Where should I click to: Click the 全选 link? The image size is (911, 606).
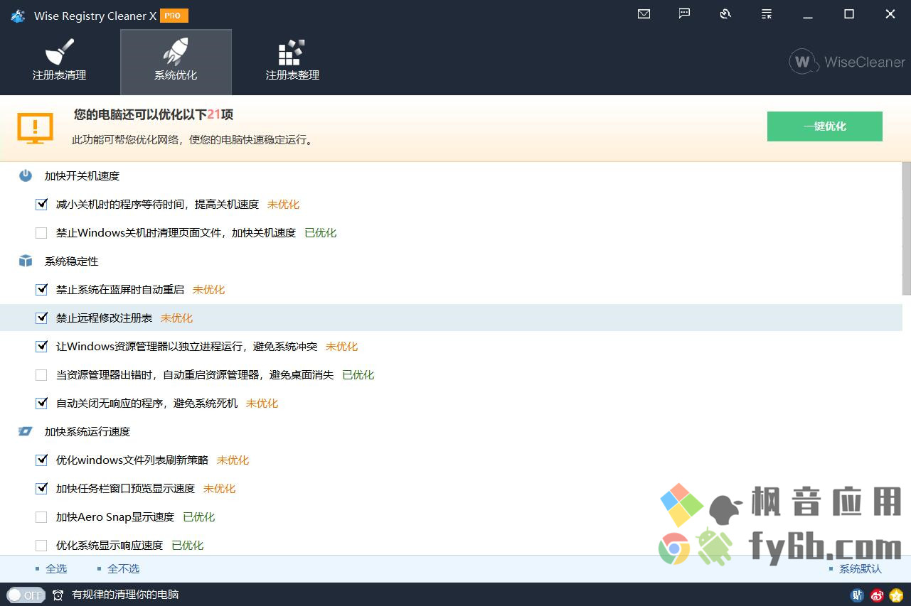click(x=56, y=569)
